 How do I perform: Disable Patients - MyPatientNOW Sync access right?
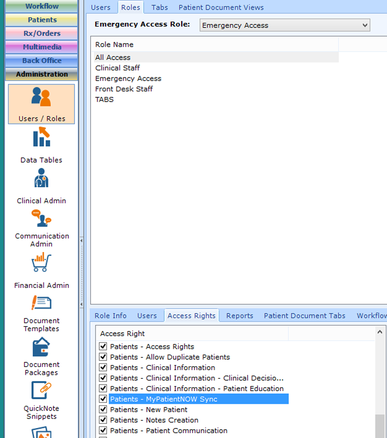tap(103, 399)
